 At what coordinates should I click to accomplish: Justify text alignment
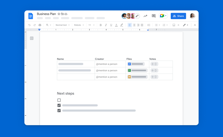pos(142,25)
